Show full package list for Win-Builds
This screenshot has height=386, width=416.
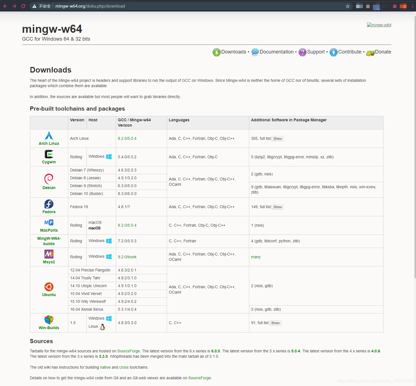(275, 323)
